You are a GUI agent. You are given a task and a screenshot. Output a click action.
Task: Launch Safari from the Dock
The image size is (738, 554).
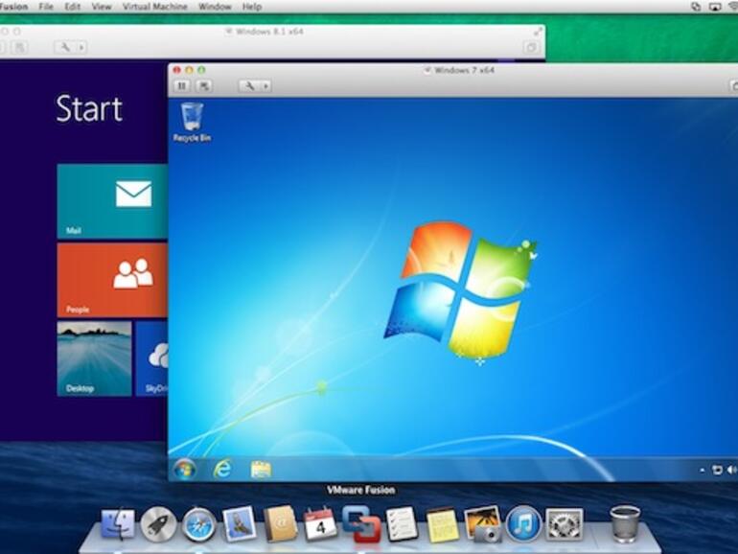point(198,524)
